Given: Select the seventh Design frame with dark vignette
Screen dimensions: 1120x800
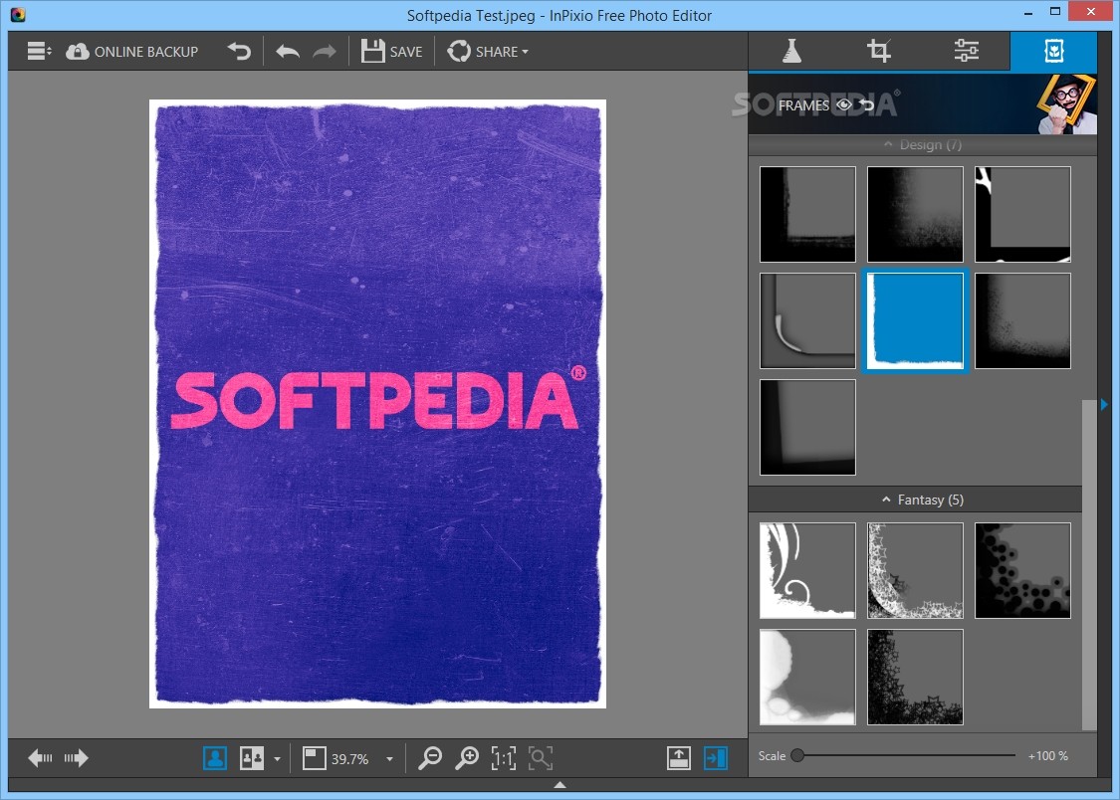Looking at the screenshot, I should tap(807, 427).
